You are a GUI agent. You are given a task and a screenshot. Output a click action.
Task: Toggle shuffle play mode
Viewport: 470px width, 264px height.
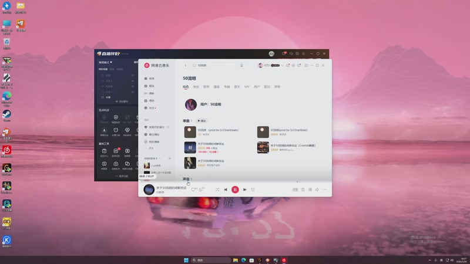point(217,189)
